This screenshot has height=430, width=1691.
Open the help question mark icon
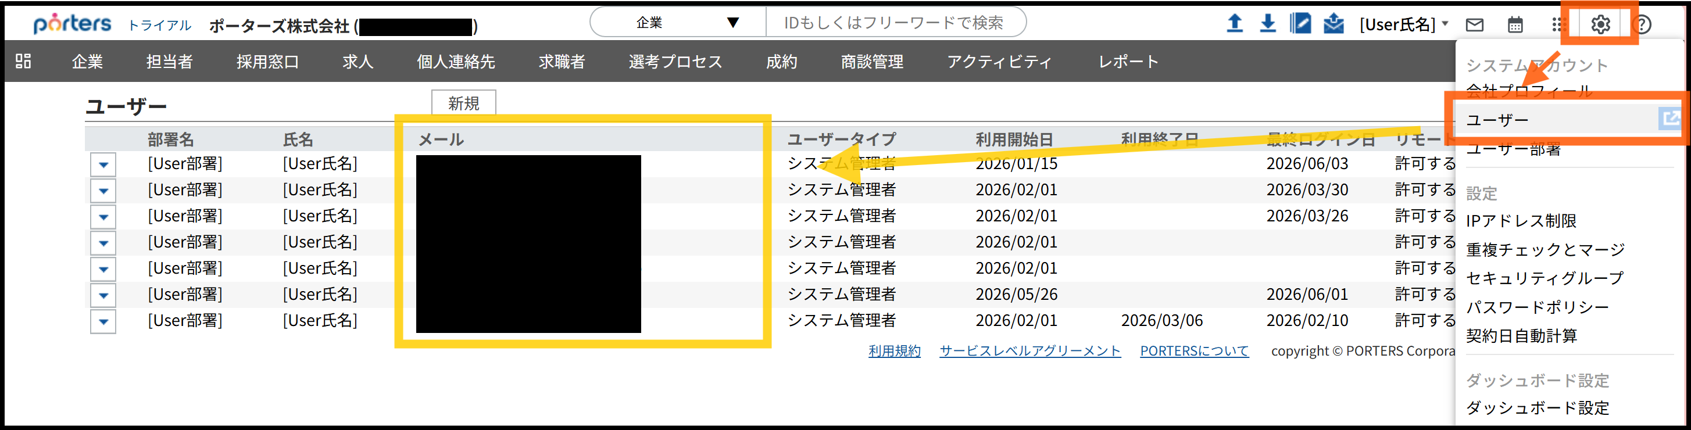tap(1642, 25)
